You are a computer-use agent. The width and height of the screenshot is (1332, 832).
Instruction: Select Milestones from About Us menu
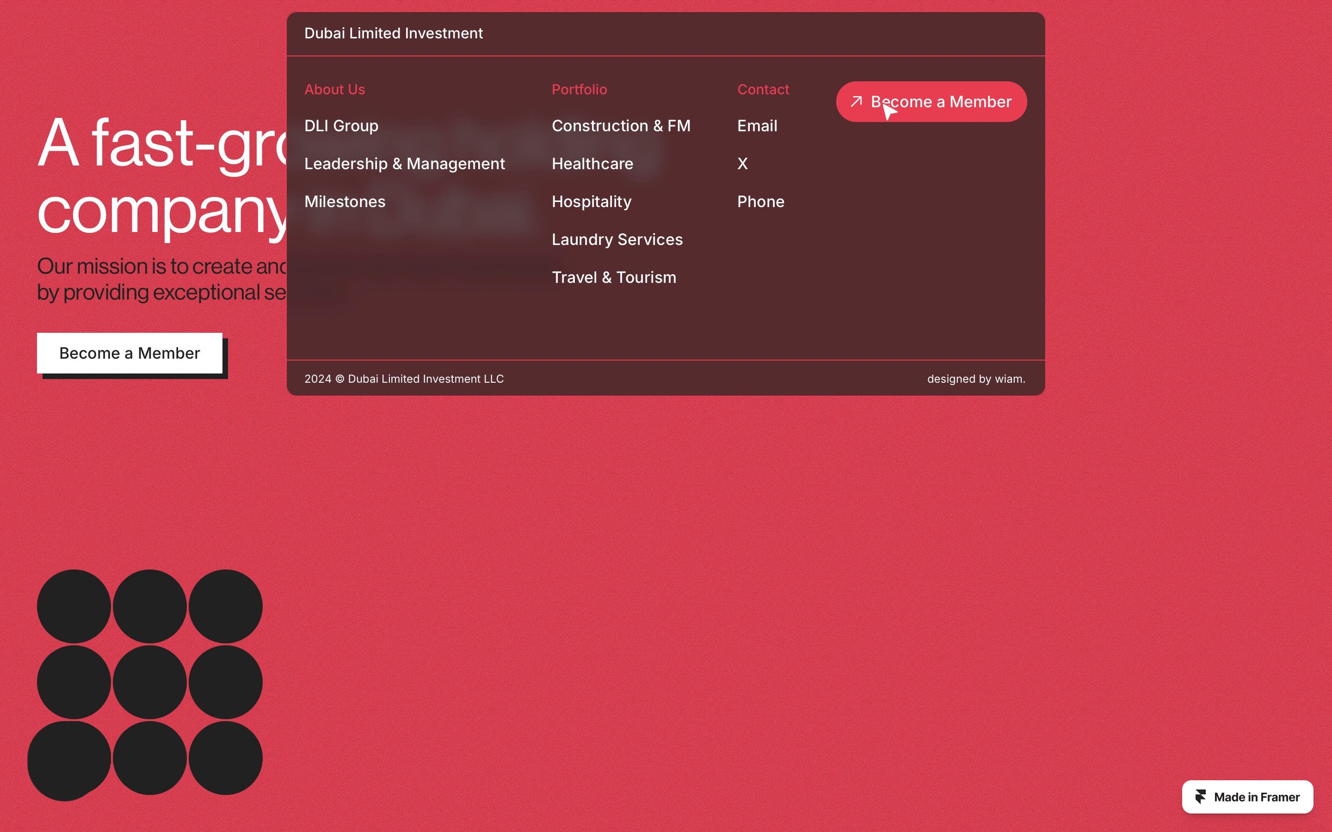pos(344,201)
